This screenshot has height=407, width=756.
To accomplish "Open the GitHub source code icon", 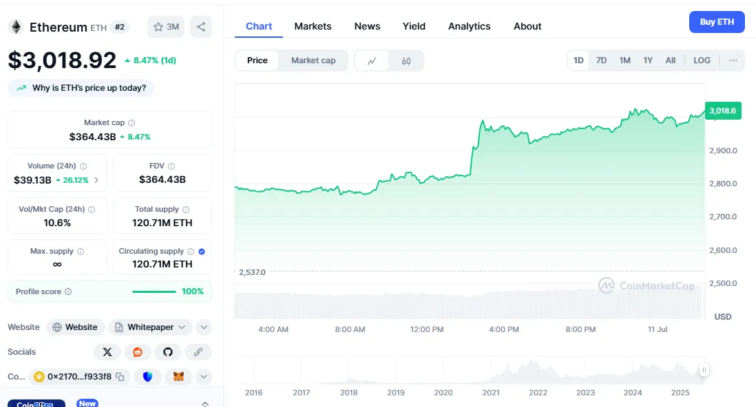I will (168, 352).
